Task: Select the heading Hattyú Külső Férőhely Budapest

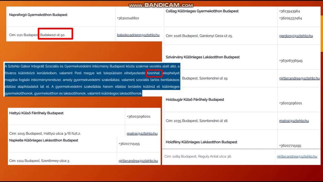Action: coord(36,113)
